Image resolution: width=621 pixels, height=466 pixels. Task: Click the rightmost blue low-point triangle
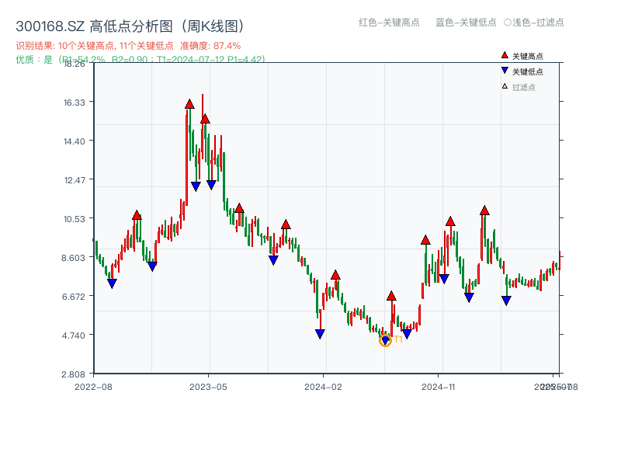[x=506, y=300]
